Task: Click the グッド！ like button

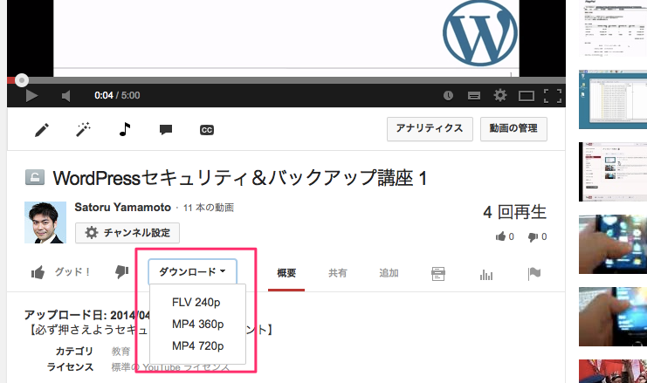Action: 60,272
